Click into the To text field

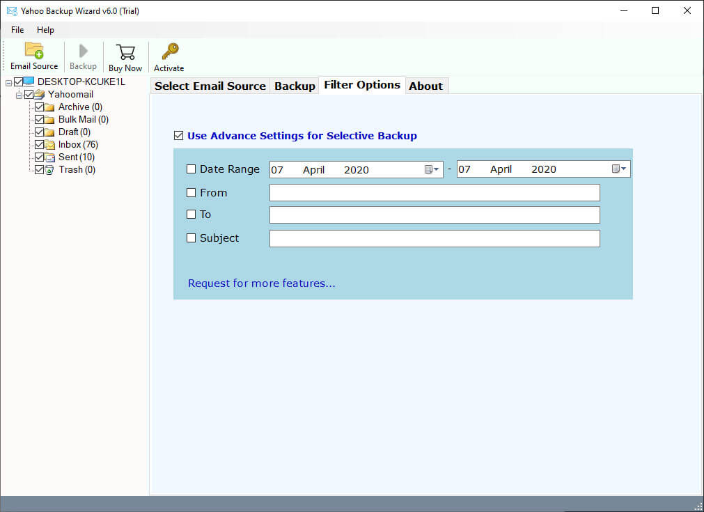click(x=435, y=215)
